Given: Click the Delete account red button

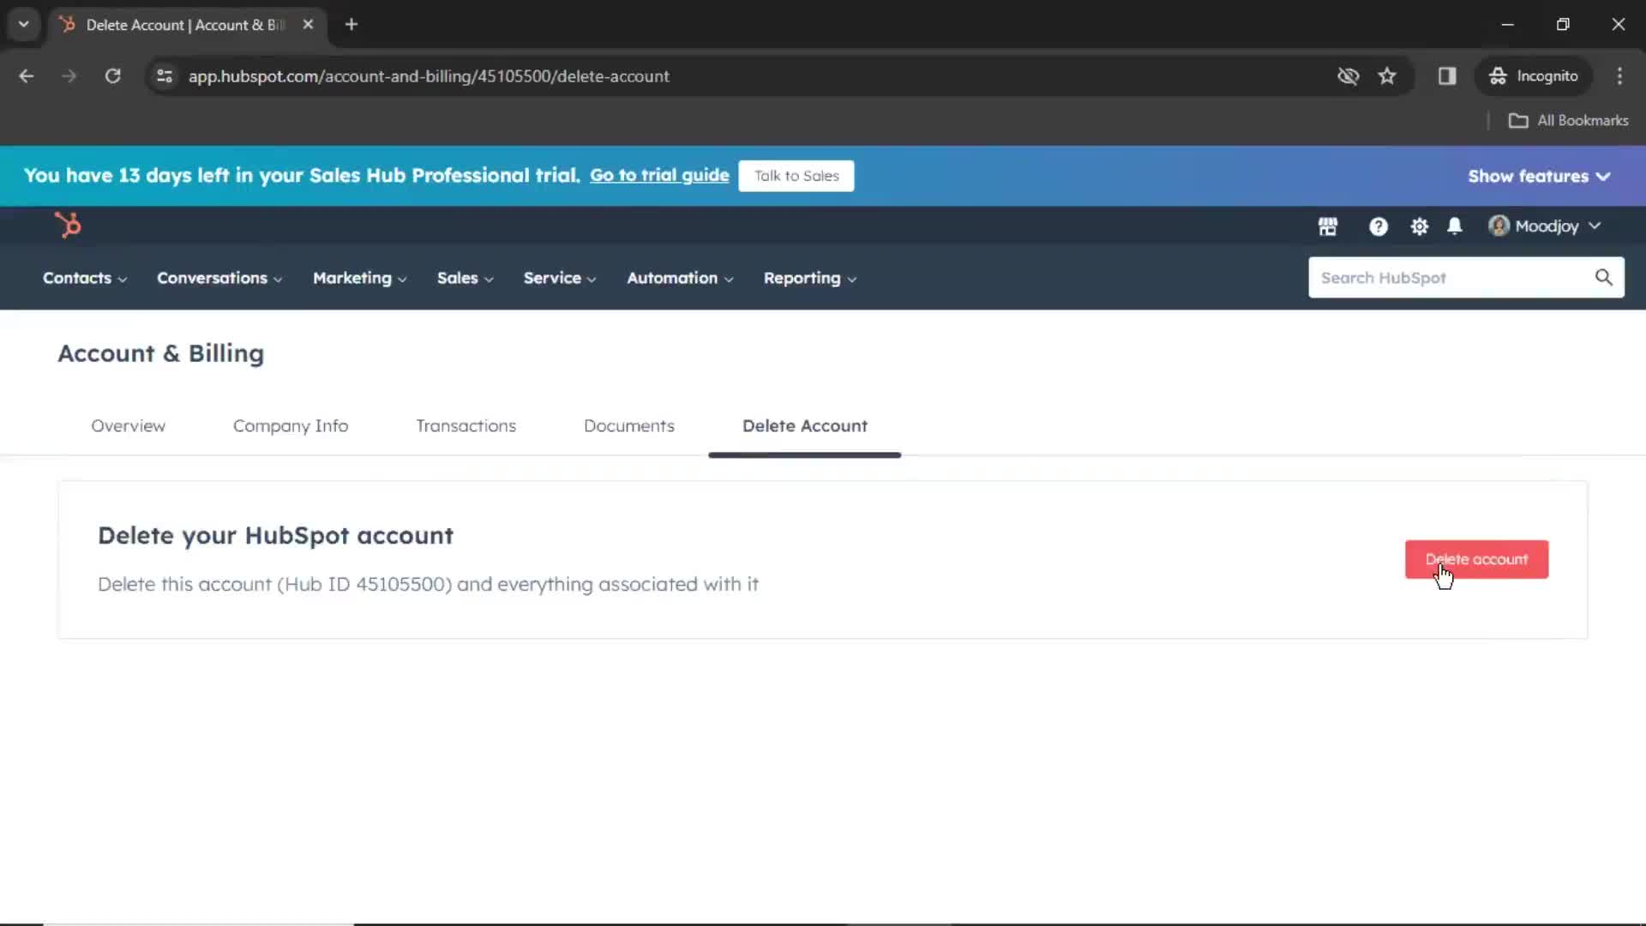Looking at the screenshot, I should click(1476, 558).
